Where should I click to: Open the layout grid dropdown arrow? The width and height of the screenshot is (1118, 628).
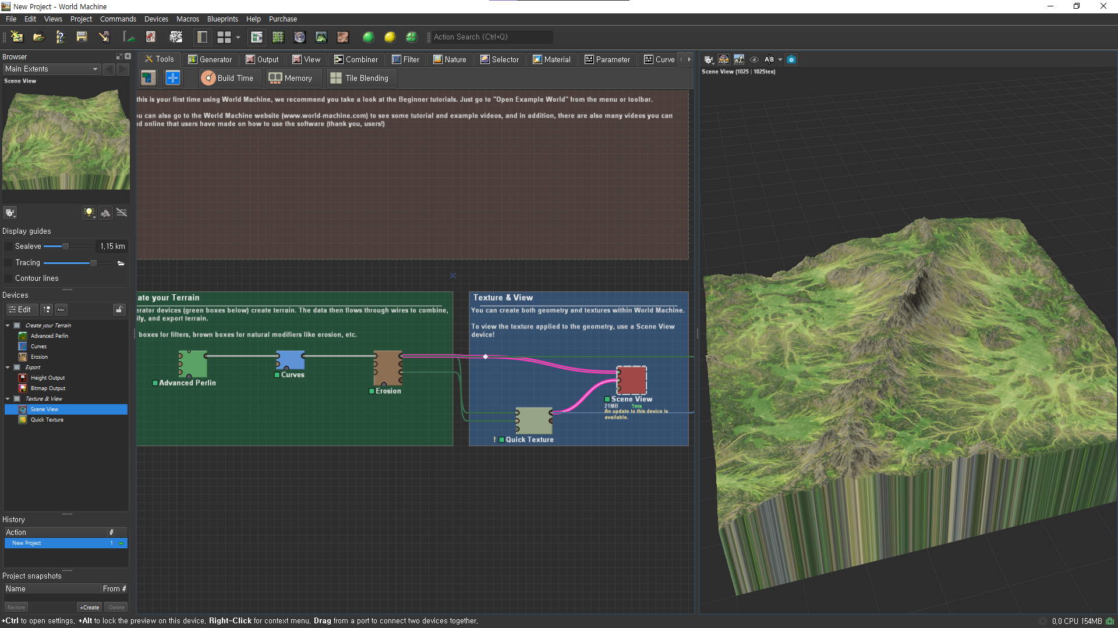pyautogui.click(x=238, y=37)
